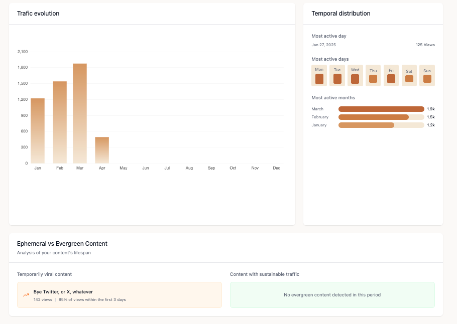The image size is (457, 324).
Task: Click the tallest Mar bar in chart
Action: click(80, 113)
